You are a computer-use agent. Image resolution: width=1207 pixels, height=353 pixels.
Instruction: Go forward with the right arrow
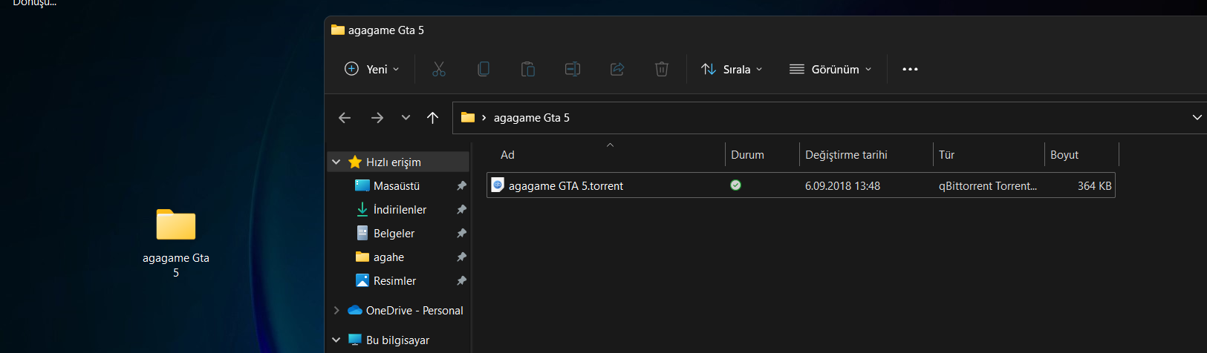pyautogui.click(x=377, y=118)
